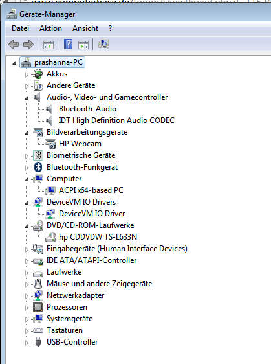Click the Andere Geräte question mark icon

coord(38,85)
